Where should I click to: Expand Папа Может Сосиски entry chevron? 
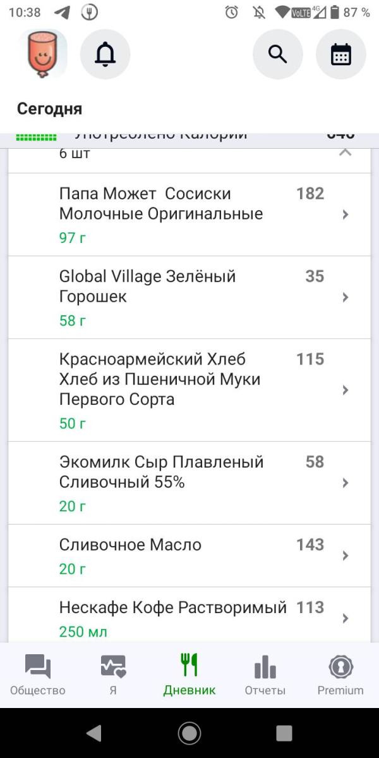[345, 214]
